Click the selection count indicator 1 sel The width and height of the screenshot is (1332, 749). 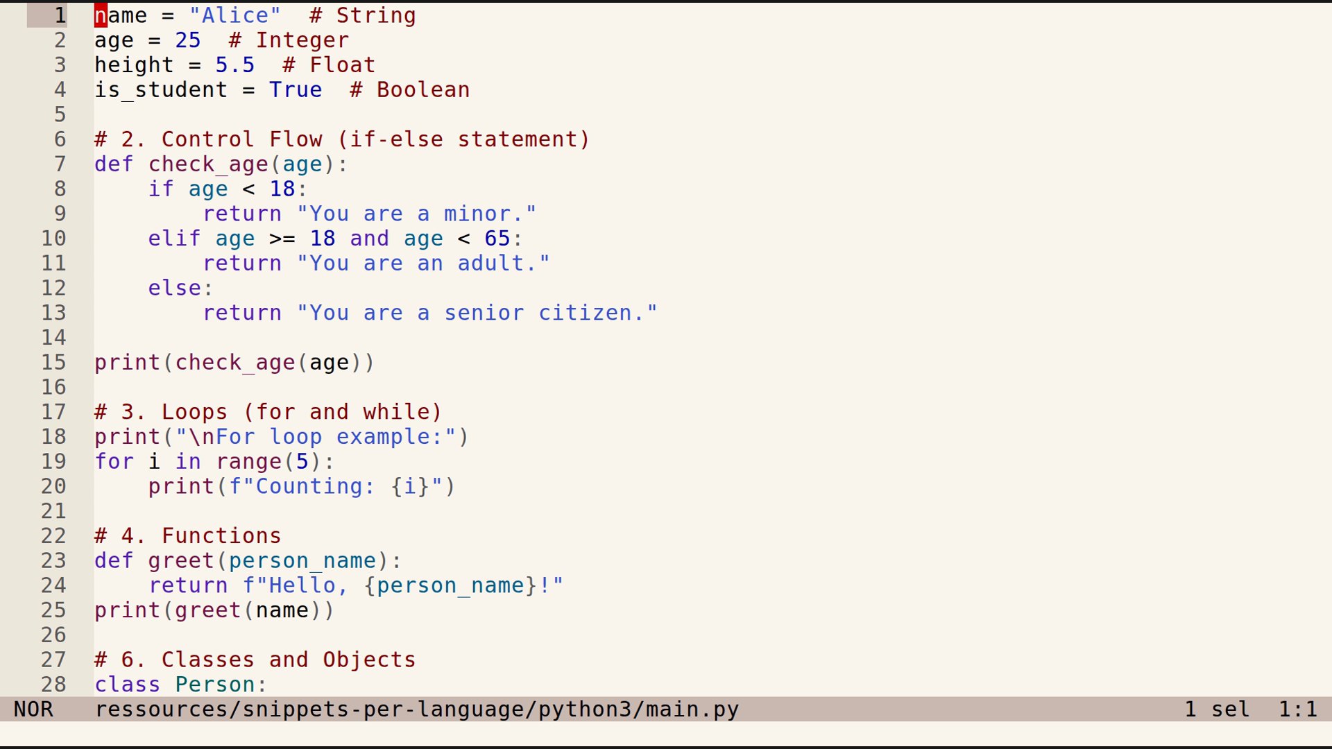[x=1217, y=709]
